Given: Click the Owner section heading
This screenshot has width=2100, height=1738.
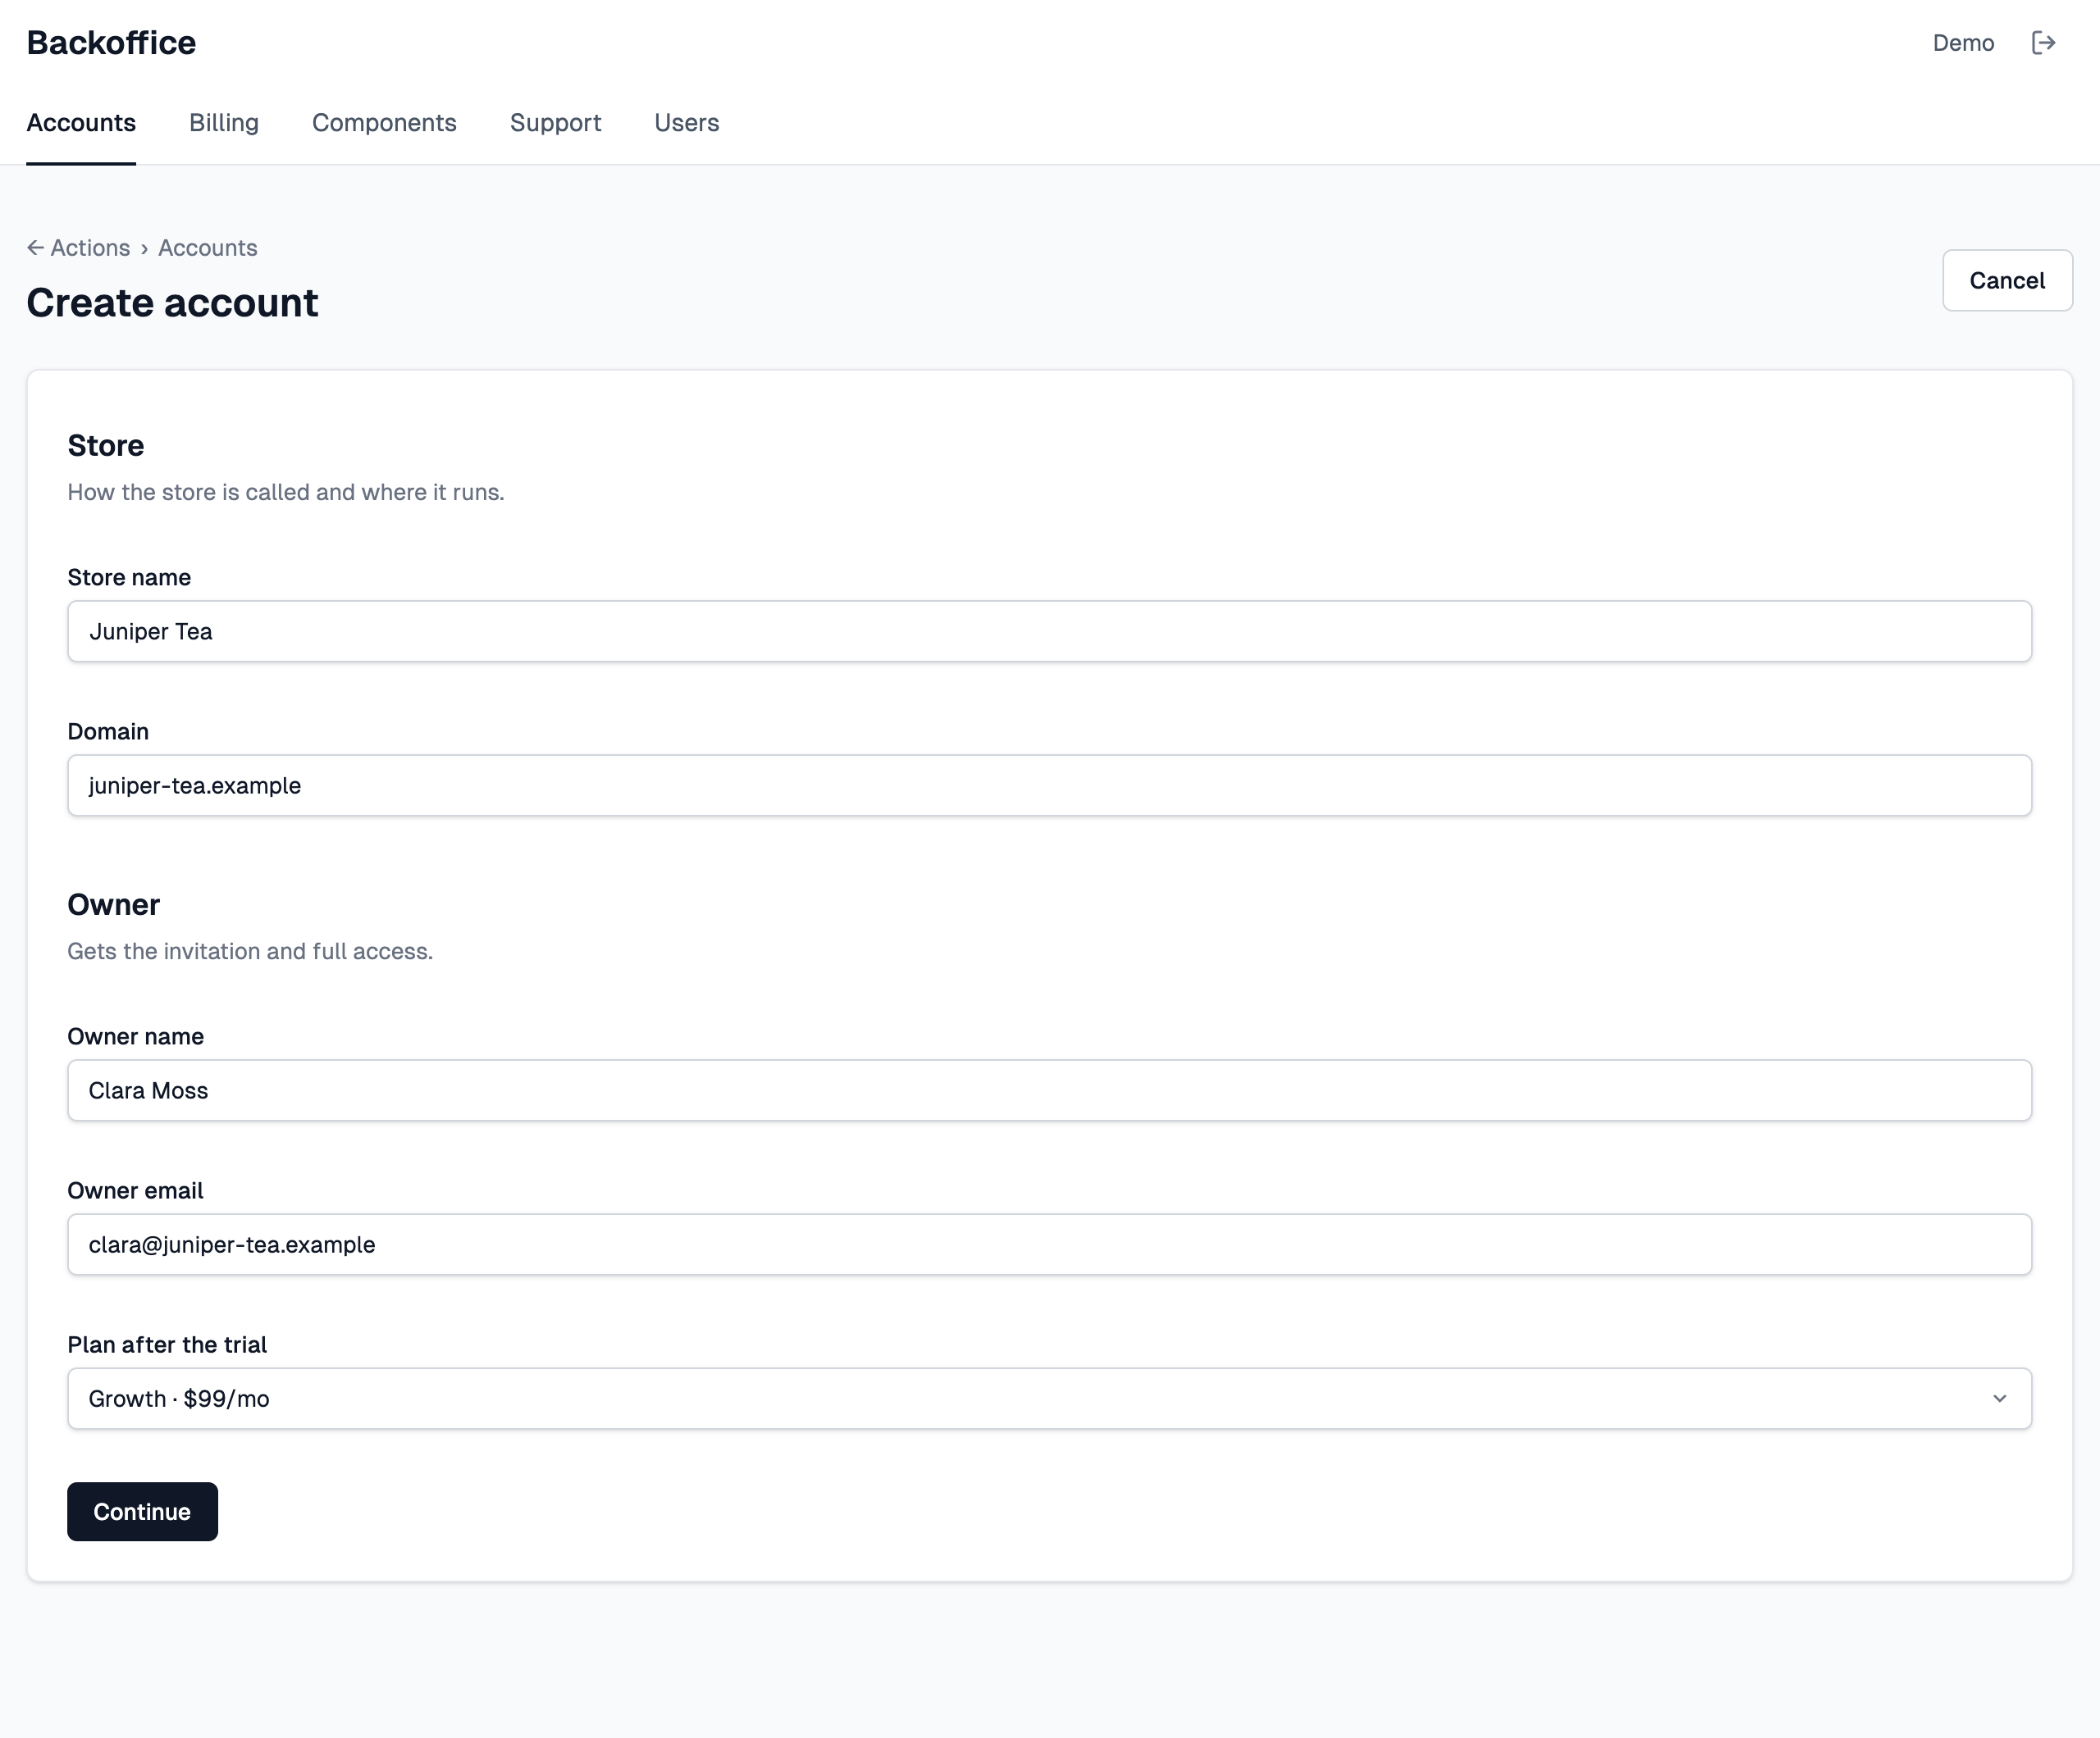Looking at the screenshot, I should [x=114, y=904].
